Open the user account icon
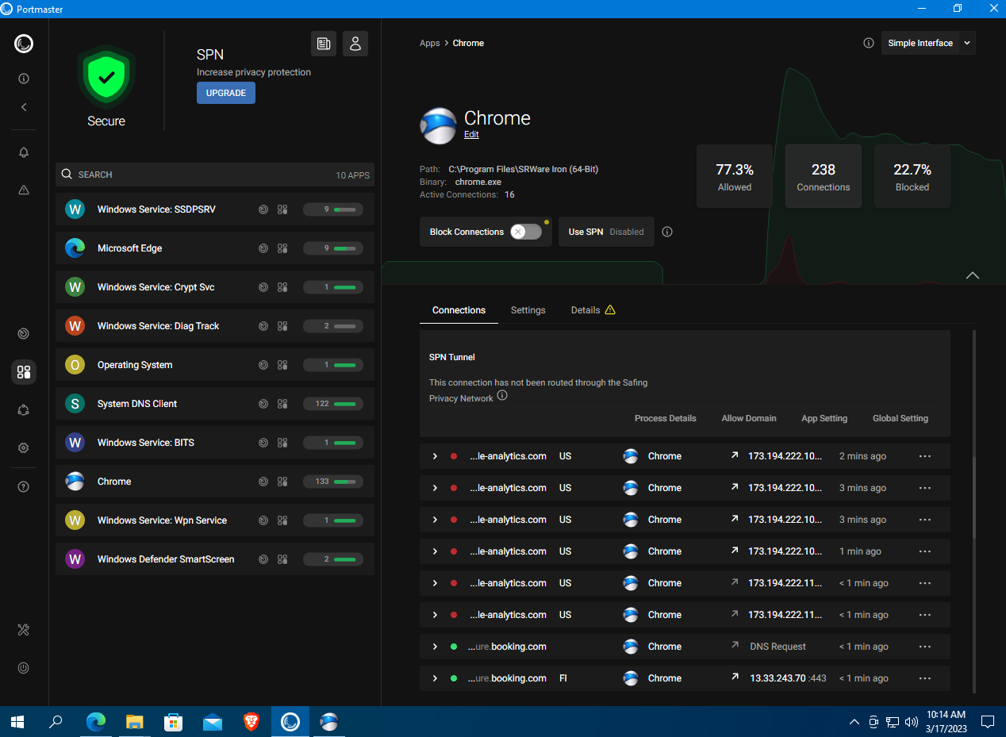 tap(355, 44)
